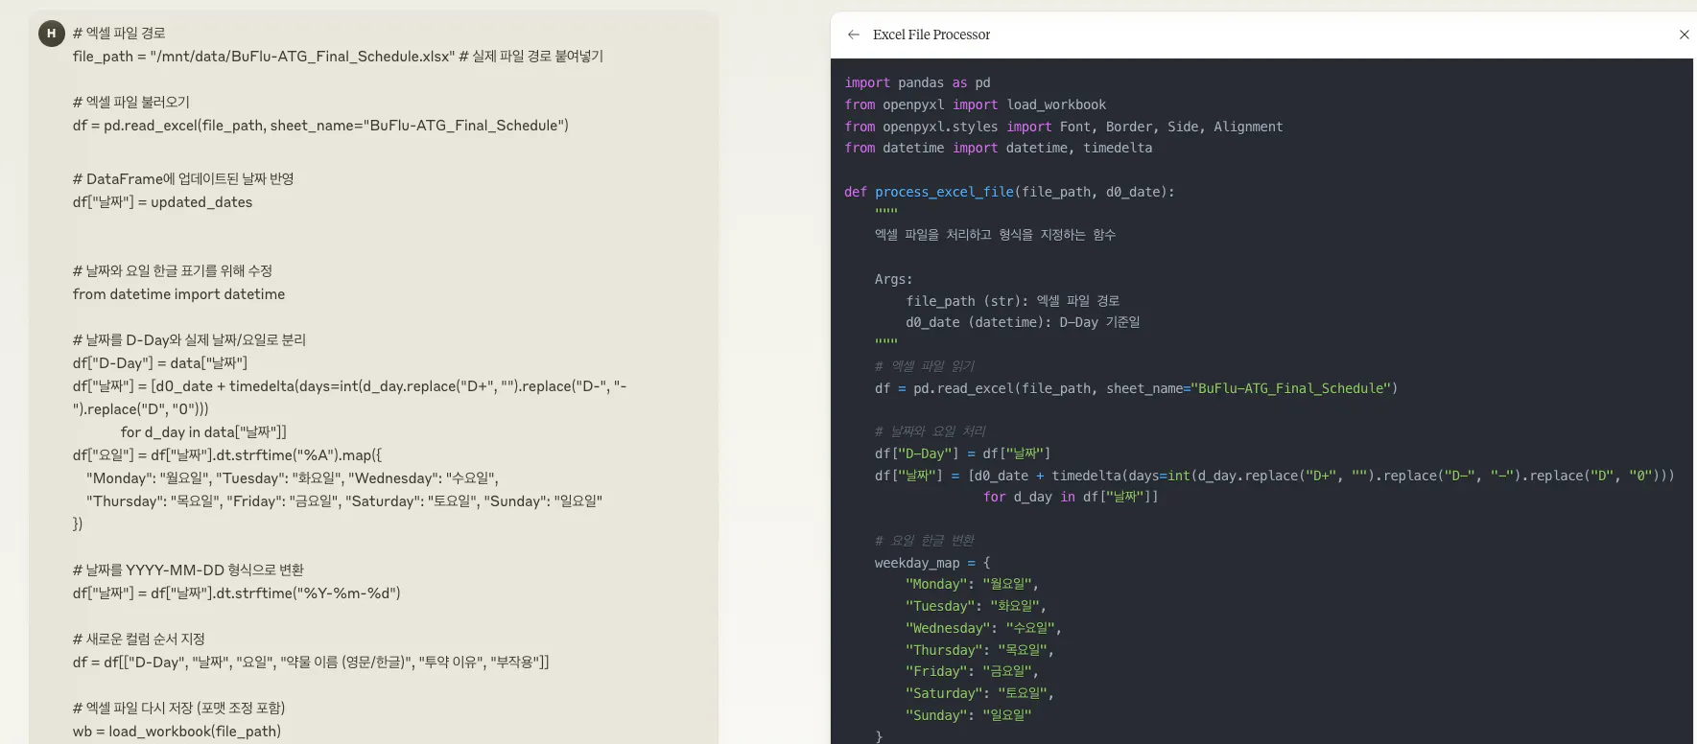Image resolution: width=1697 pixels, height=744 pixels.
Task: Click the '# 엑셀 파일 경로' comment in chat message
Action: coord(119,33)
